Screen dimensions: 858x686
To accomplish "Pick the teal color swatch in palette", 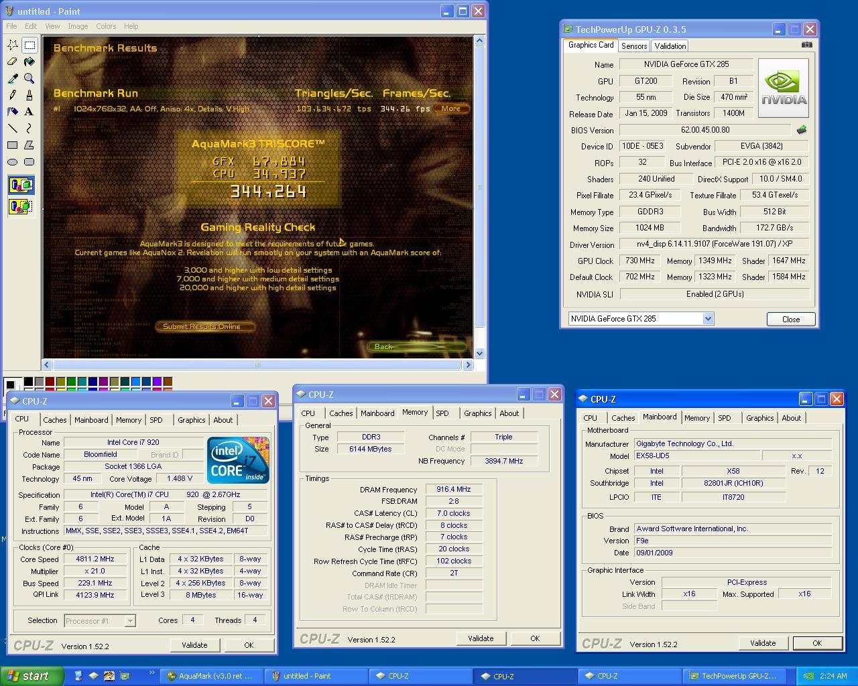I will click(x=82, y=382).
